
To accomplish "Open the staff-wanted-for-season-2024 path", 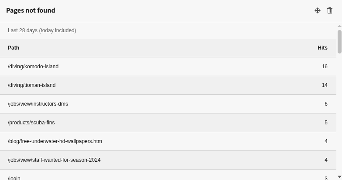I will pyautogui.click(x=54, y=160).
